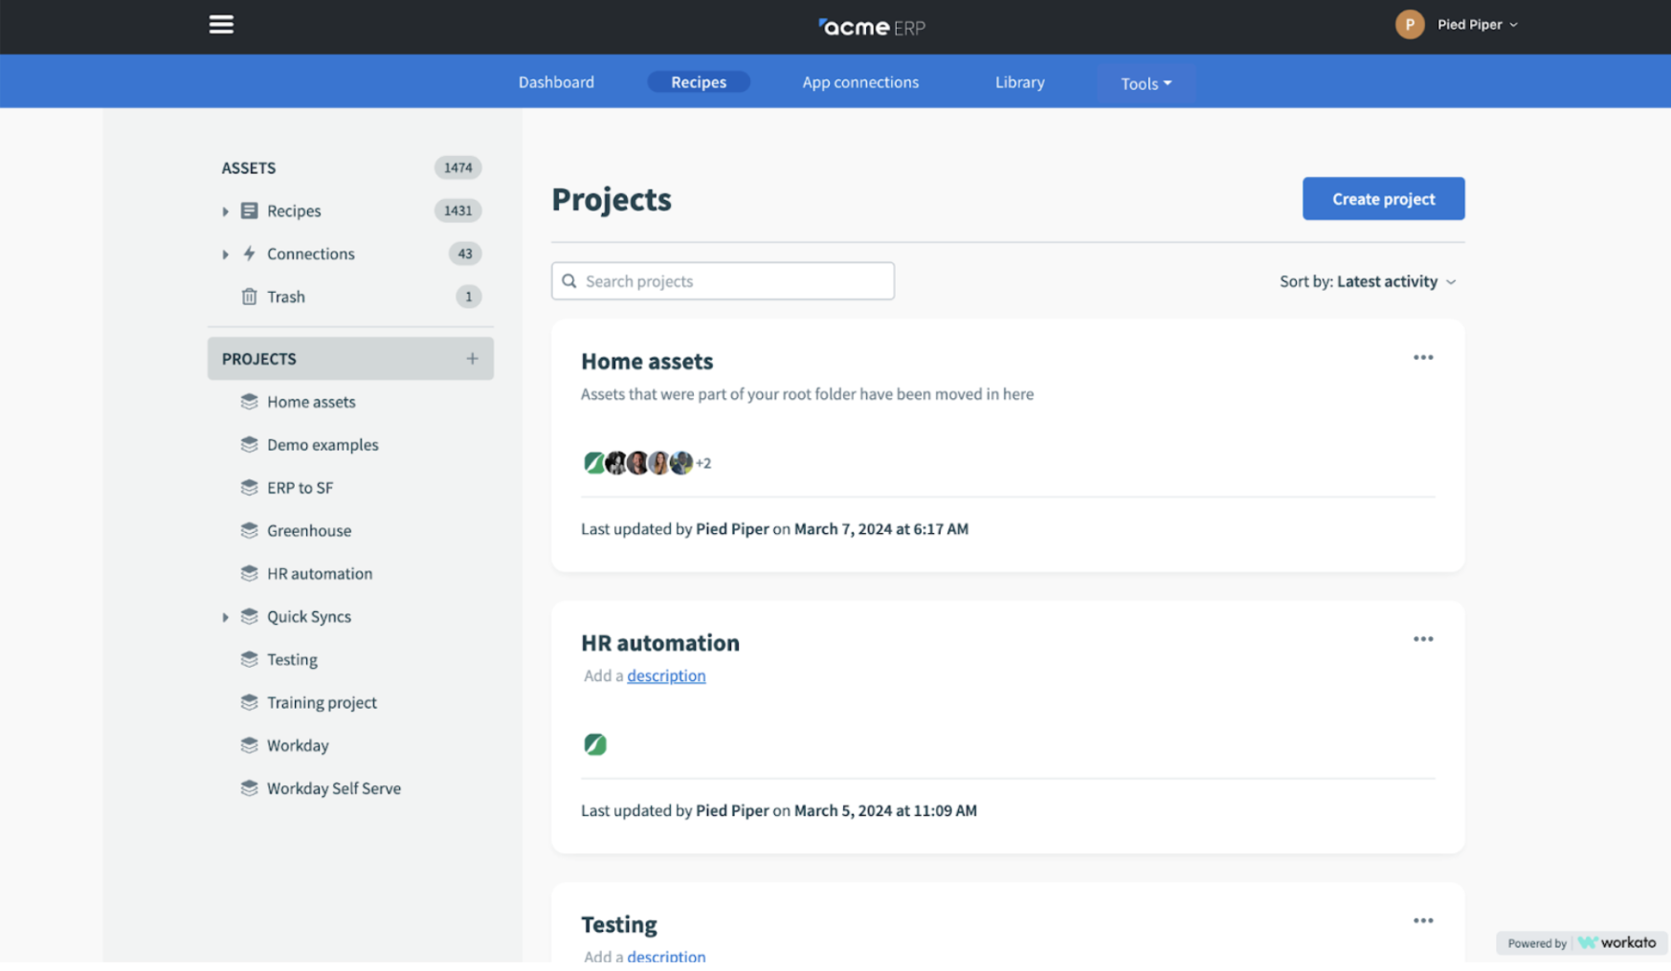Open the Tools dropdown menu
The image size is (1671, 971).
pyautogui.click(x=1146, y=83)
